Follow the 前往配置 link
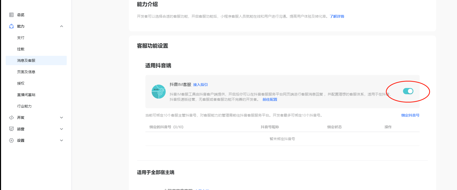The height and width of the screenshot is (190, 457). [x=270, y=99]
